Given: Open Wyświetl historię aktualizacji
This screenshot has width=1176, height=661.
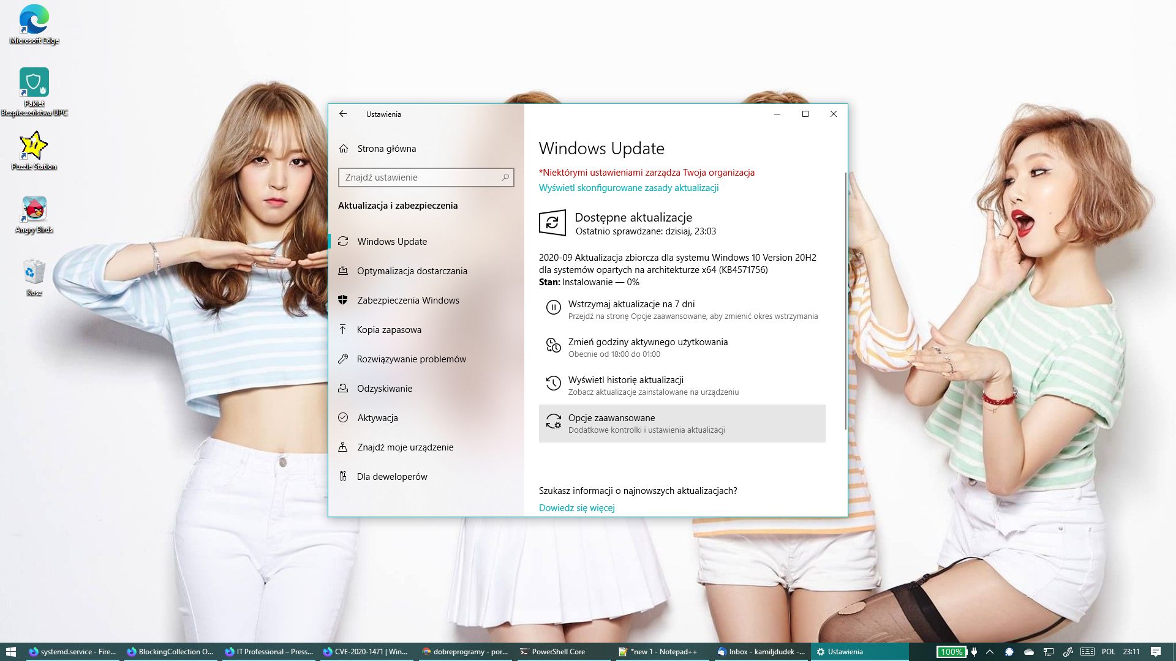Looking at the screenshot, I should [625, 380].
